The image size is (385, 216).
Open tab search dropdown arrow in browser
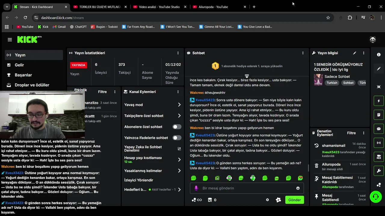(x=7, y=7)
